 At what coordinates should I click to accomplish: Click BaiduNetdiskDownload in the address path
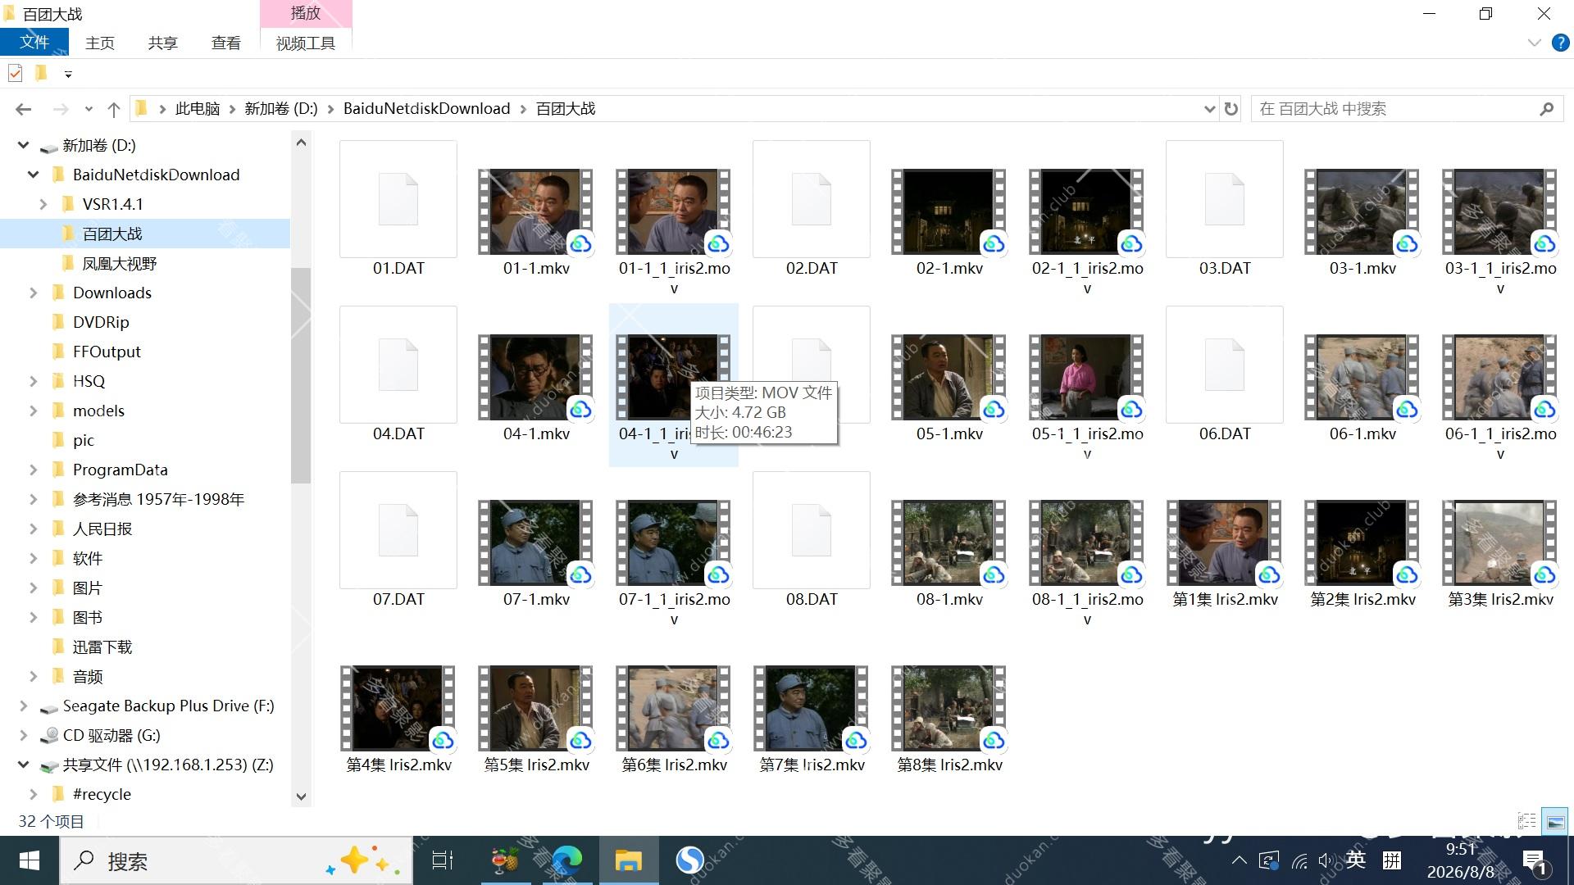click(x=426, y=109)
